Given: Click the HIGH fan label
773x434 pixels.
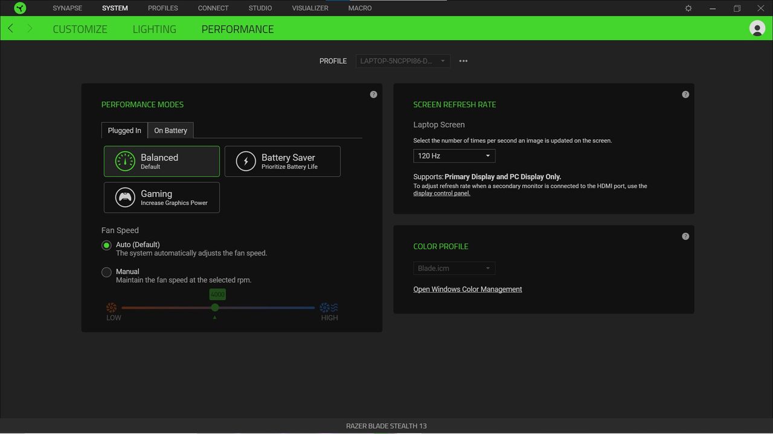Looking at the screenshot, I should pyautogui.click(x=329, y=318).
